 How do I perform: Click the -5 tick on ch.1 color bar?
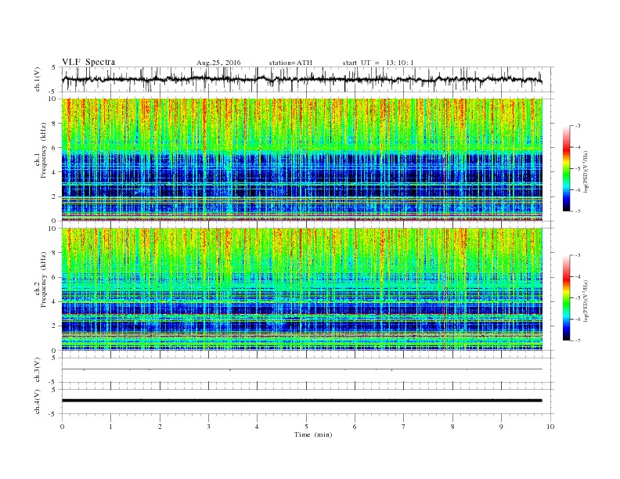(577, 169)
